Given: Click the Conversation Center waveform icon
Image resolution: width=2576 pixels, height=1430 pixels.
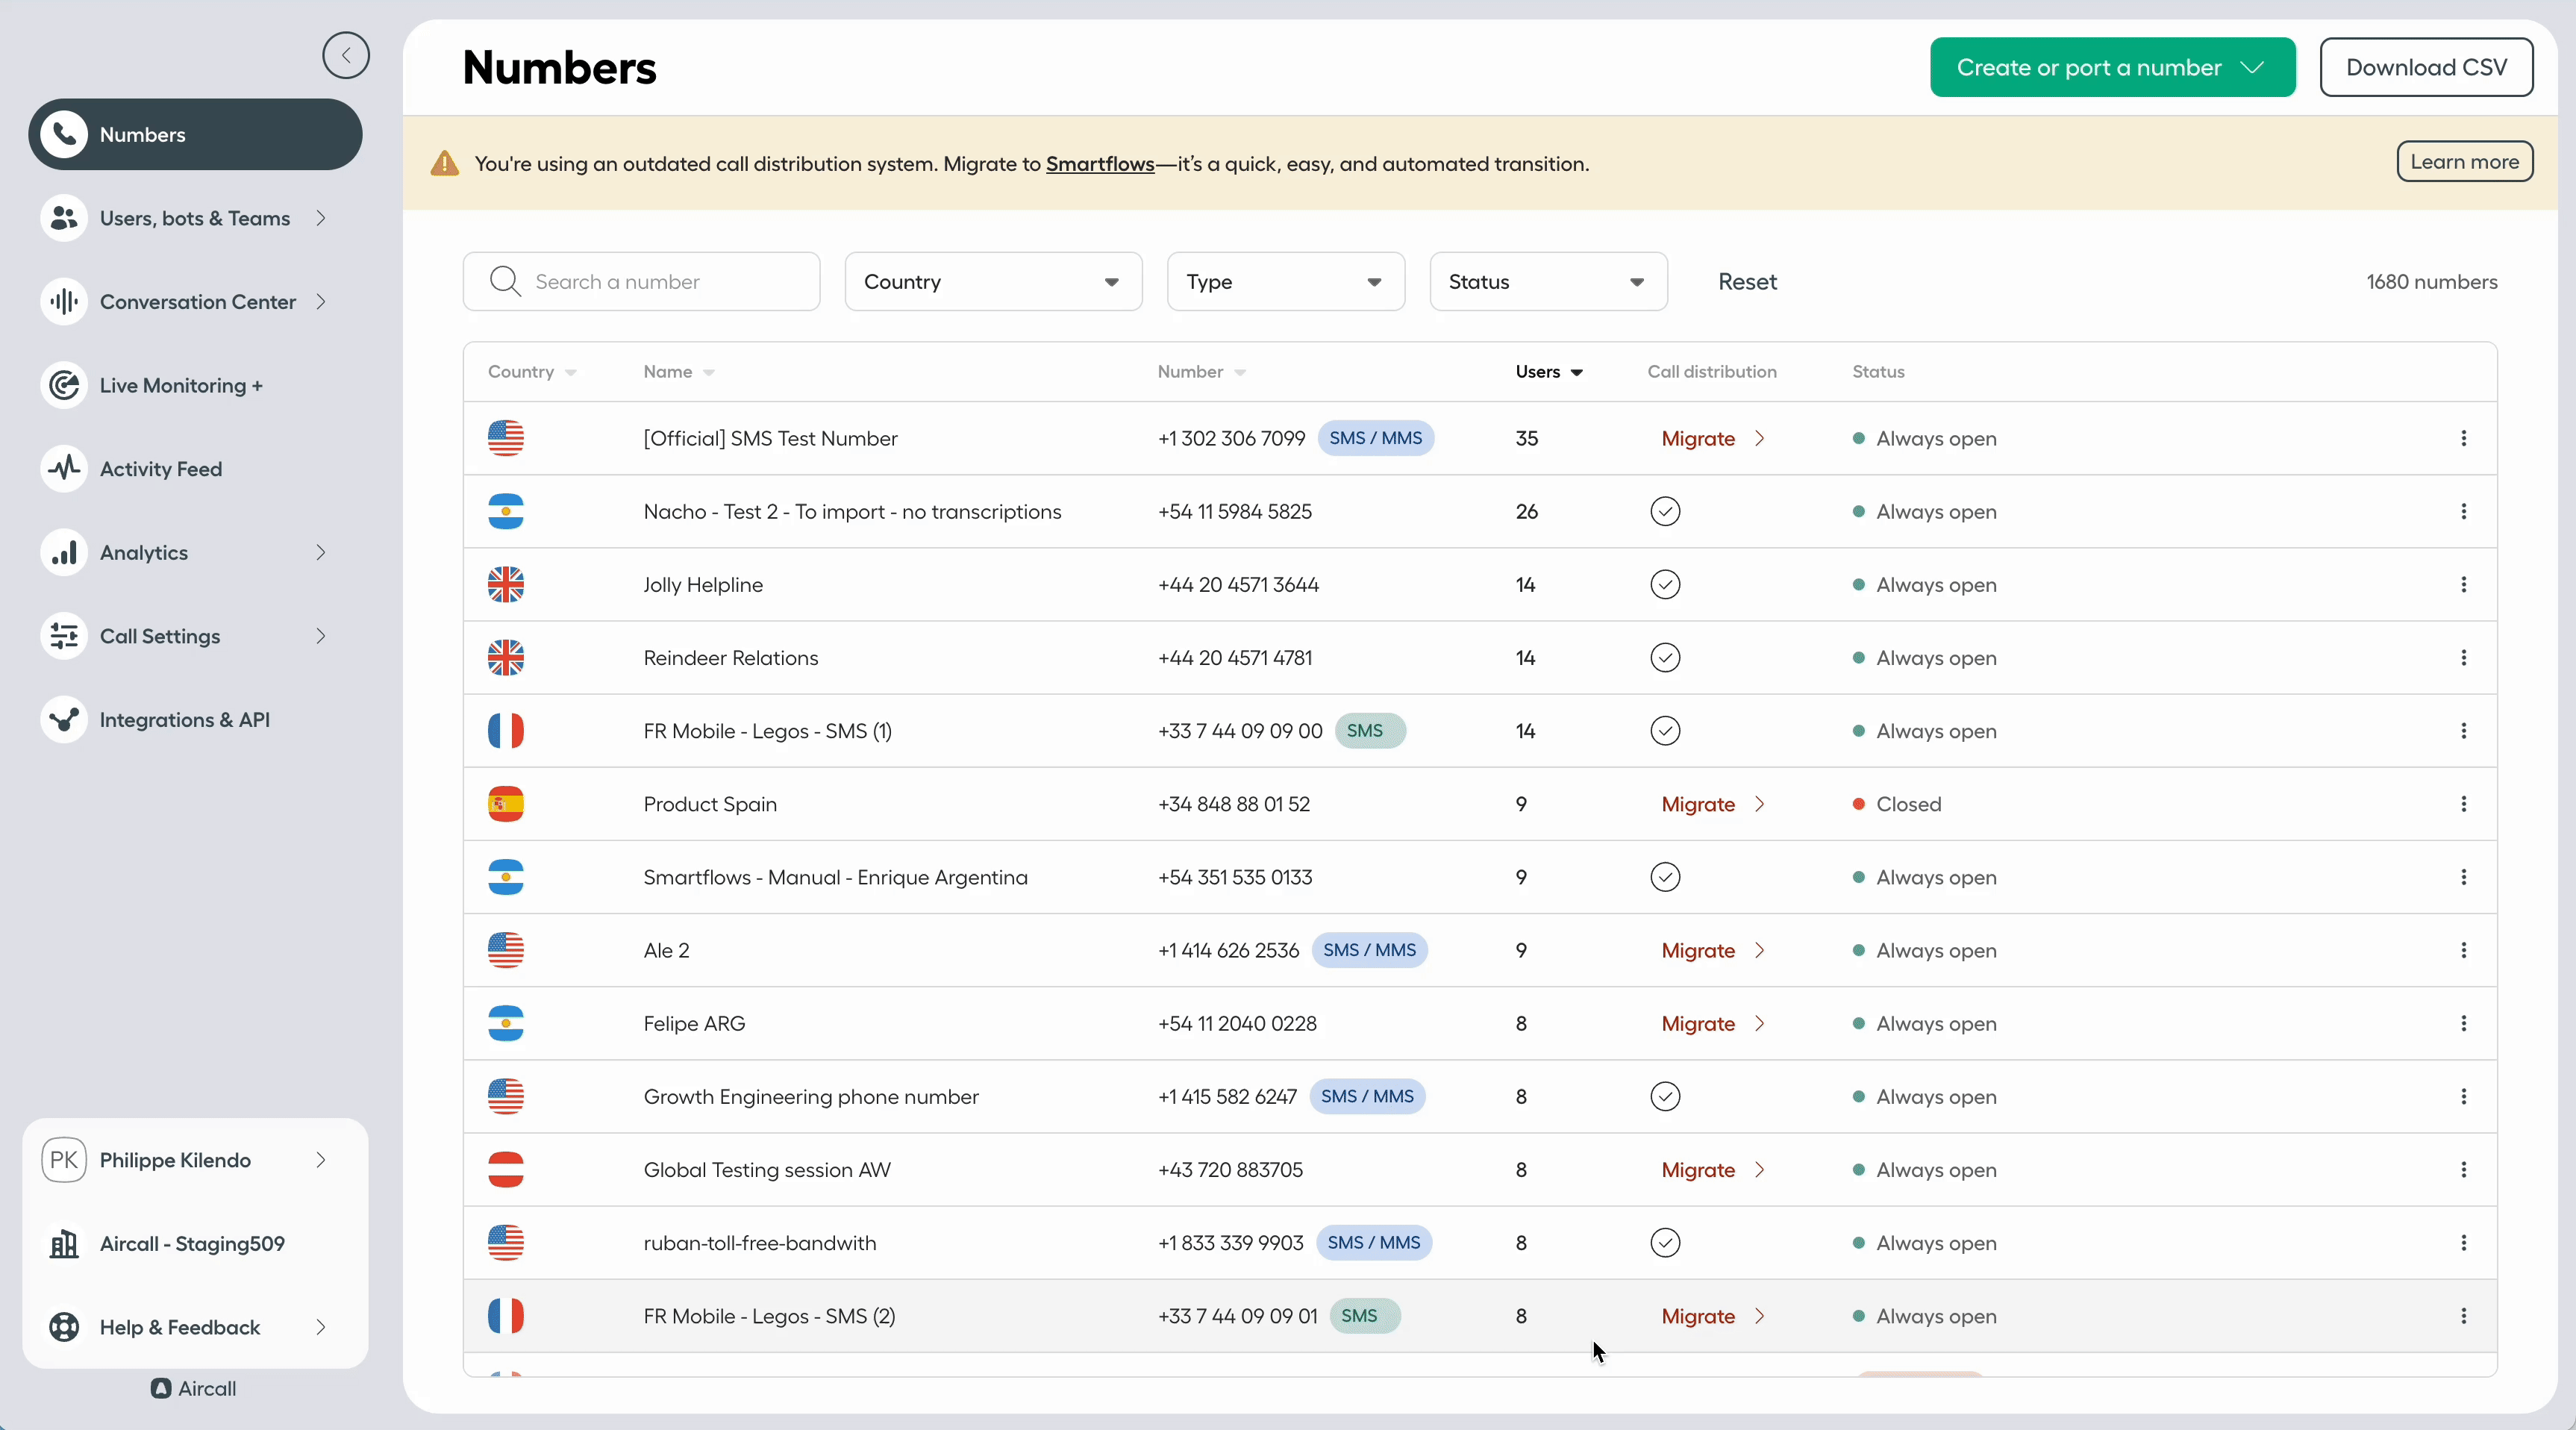Looking at the screenshot, I should coord(65,302).
